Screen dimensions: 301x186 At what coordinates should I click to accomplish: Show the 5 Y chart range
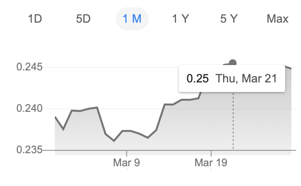[x=229, y=19]
